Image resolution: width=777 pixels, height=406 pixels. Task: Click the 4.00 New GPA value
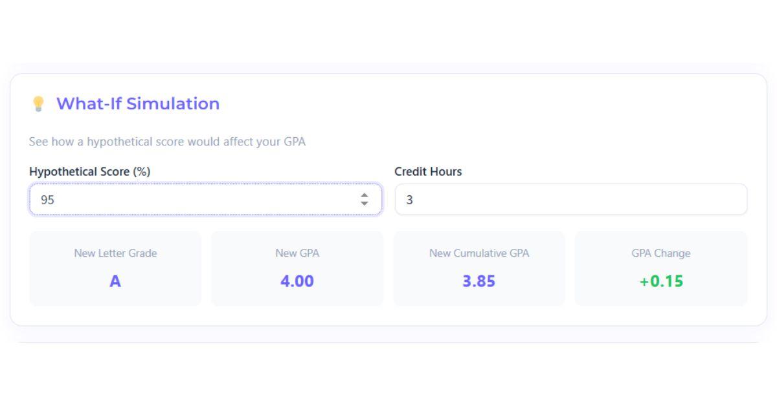[x=297, y=281]
